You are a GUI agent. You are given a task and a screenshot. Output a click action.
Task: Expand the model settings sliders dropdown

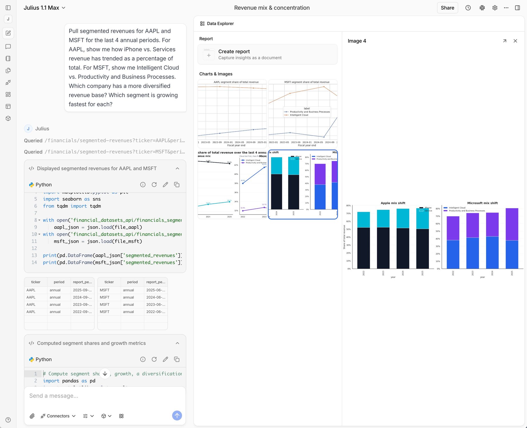[88, 416]
